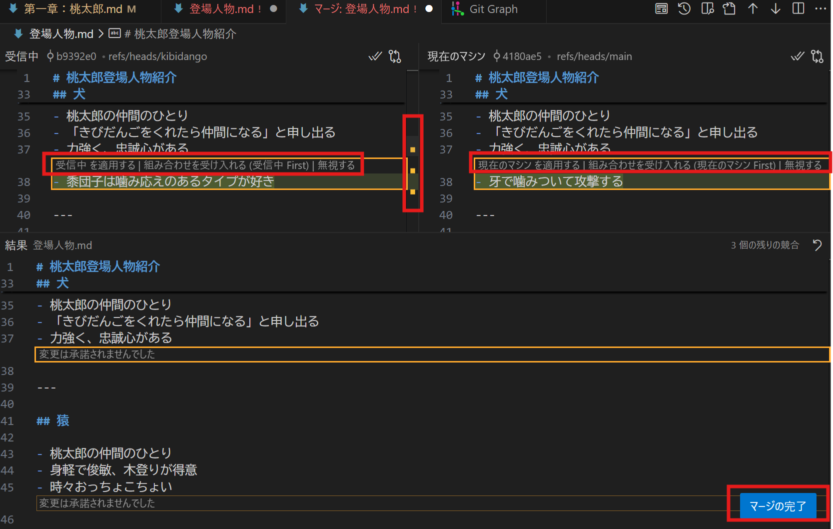Viewport: 833px width, 529px height.
Task: Click '現在のマシン を適用する' link
Action: (x=529, y=165)
